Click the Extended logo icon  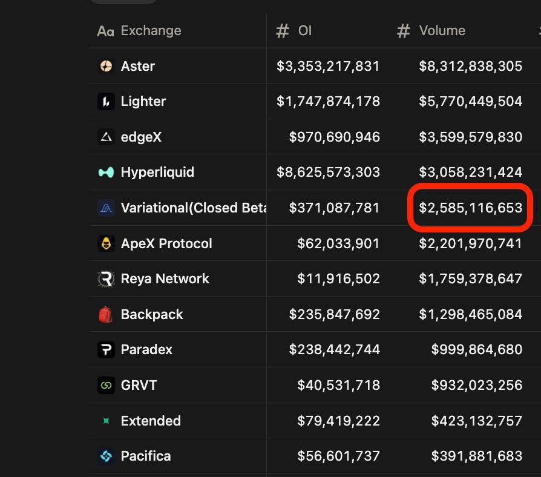(x=106, y=421)
